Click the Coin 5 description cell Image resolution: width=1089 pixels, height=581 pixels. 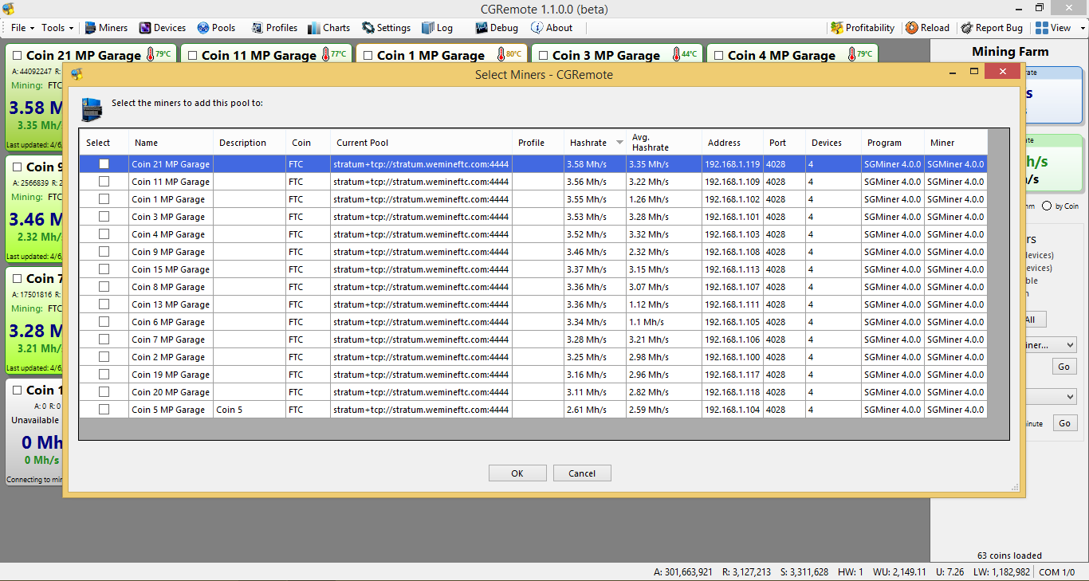click(250, 410)
